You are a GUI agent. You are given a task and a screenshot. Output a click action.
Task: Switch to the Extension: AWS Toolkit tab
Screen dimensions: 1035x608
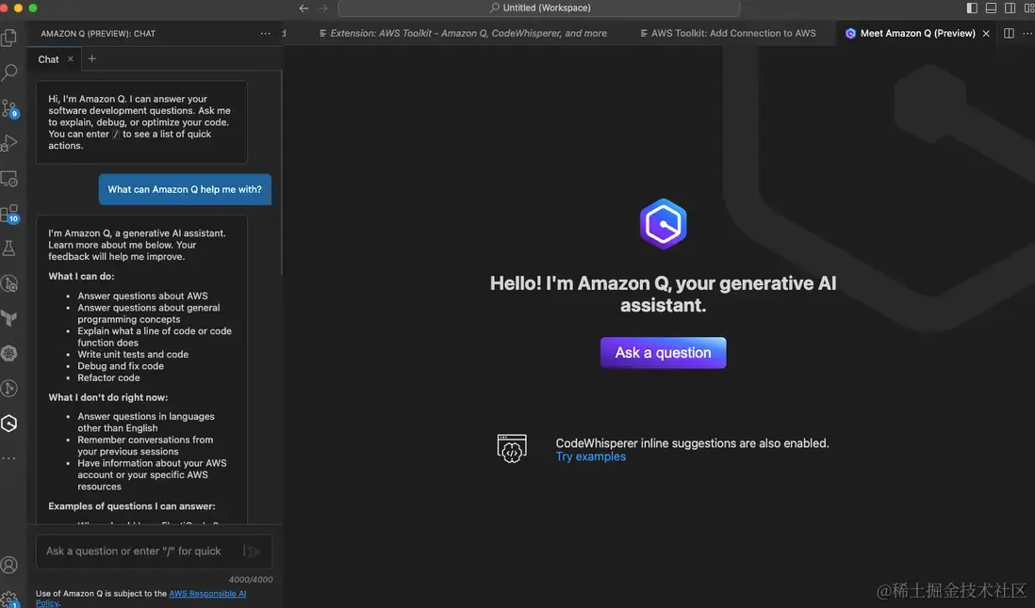click(462, 33)
